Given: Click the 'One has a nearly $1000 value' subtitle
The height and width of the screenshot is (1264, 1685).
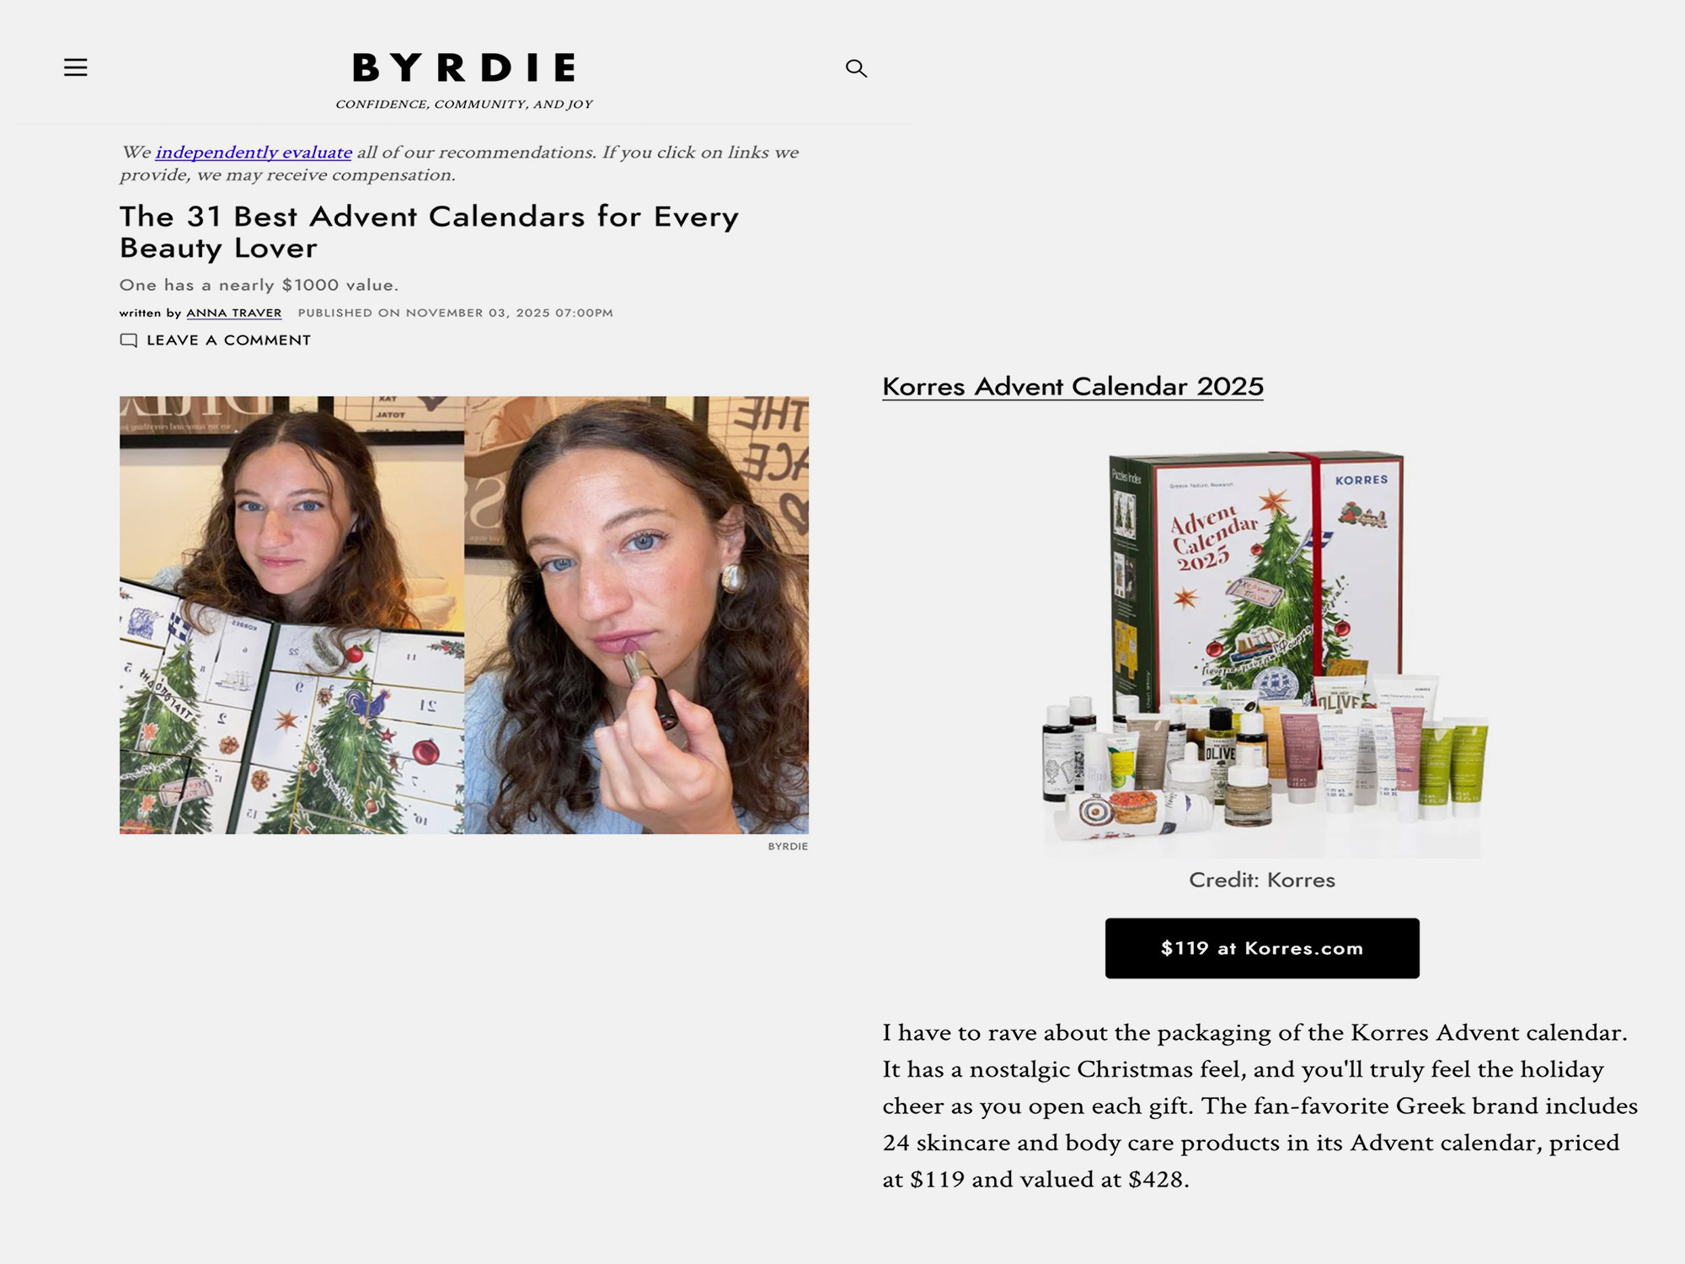Looking at the screenshot, I should coord(259,285).
